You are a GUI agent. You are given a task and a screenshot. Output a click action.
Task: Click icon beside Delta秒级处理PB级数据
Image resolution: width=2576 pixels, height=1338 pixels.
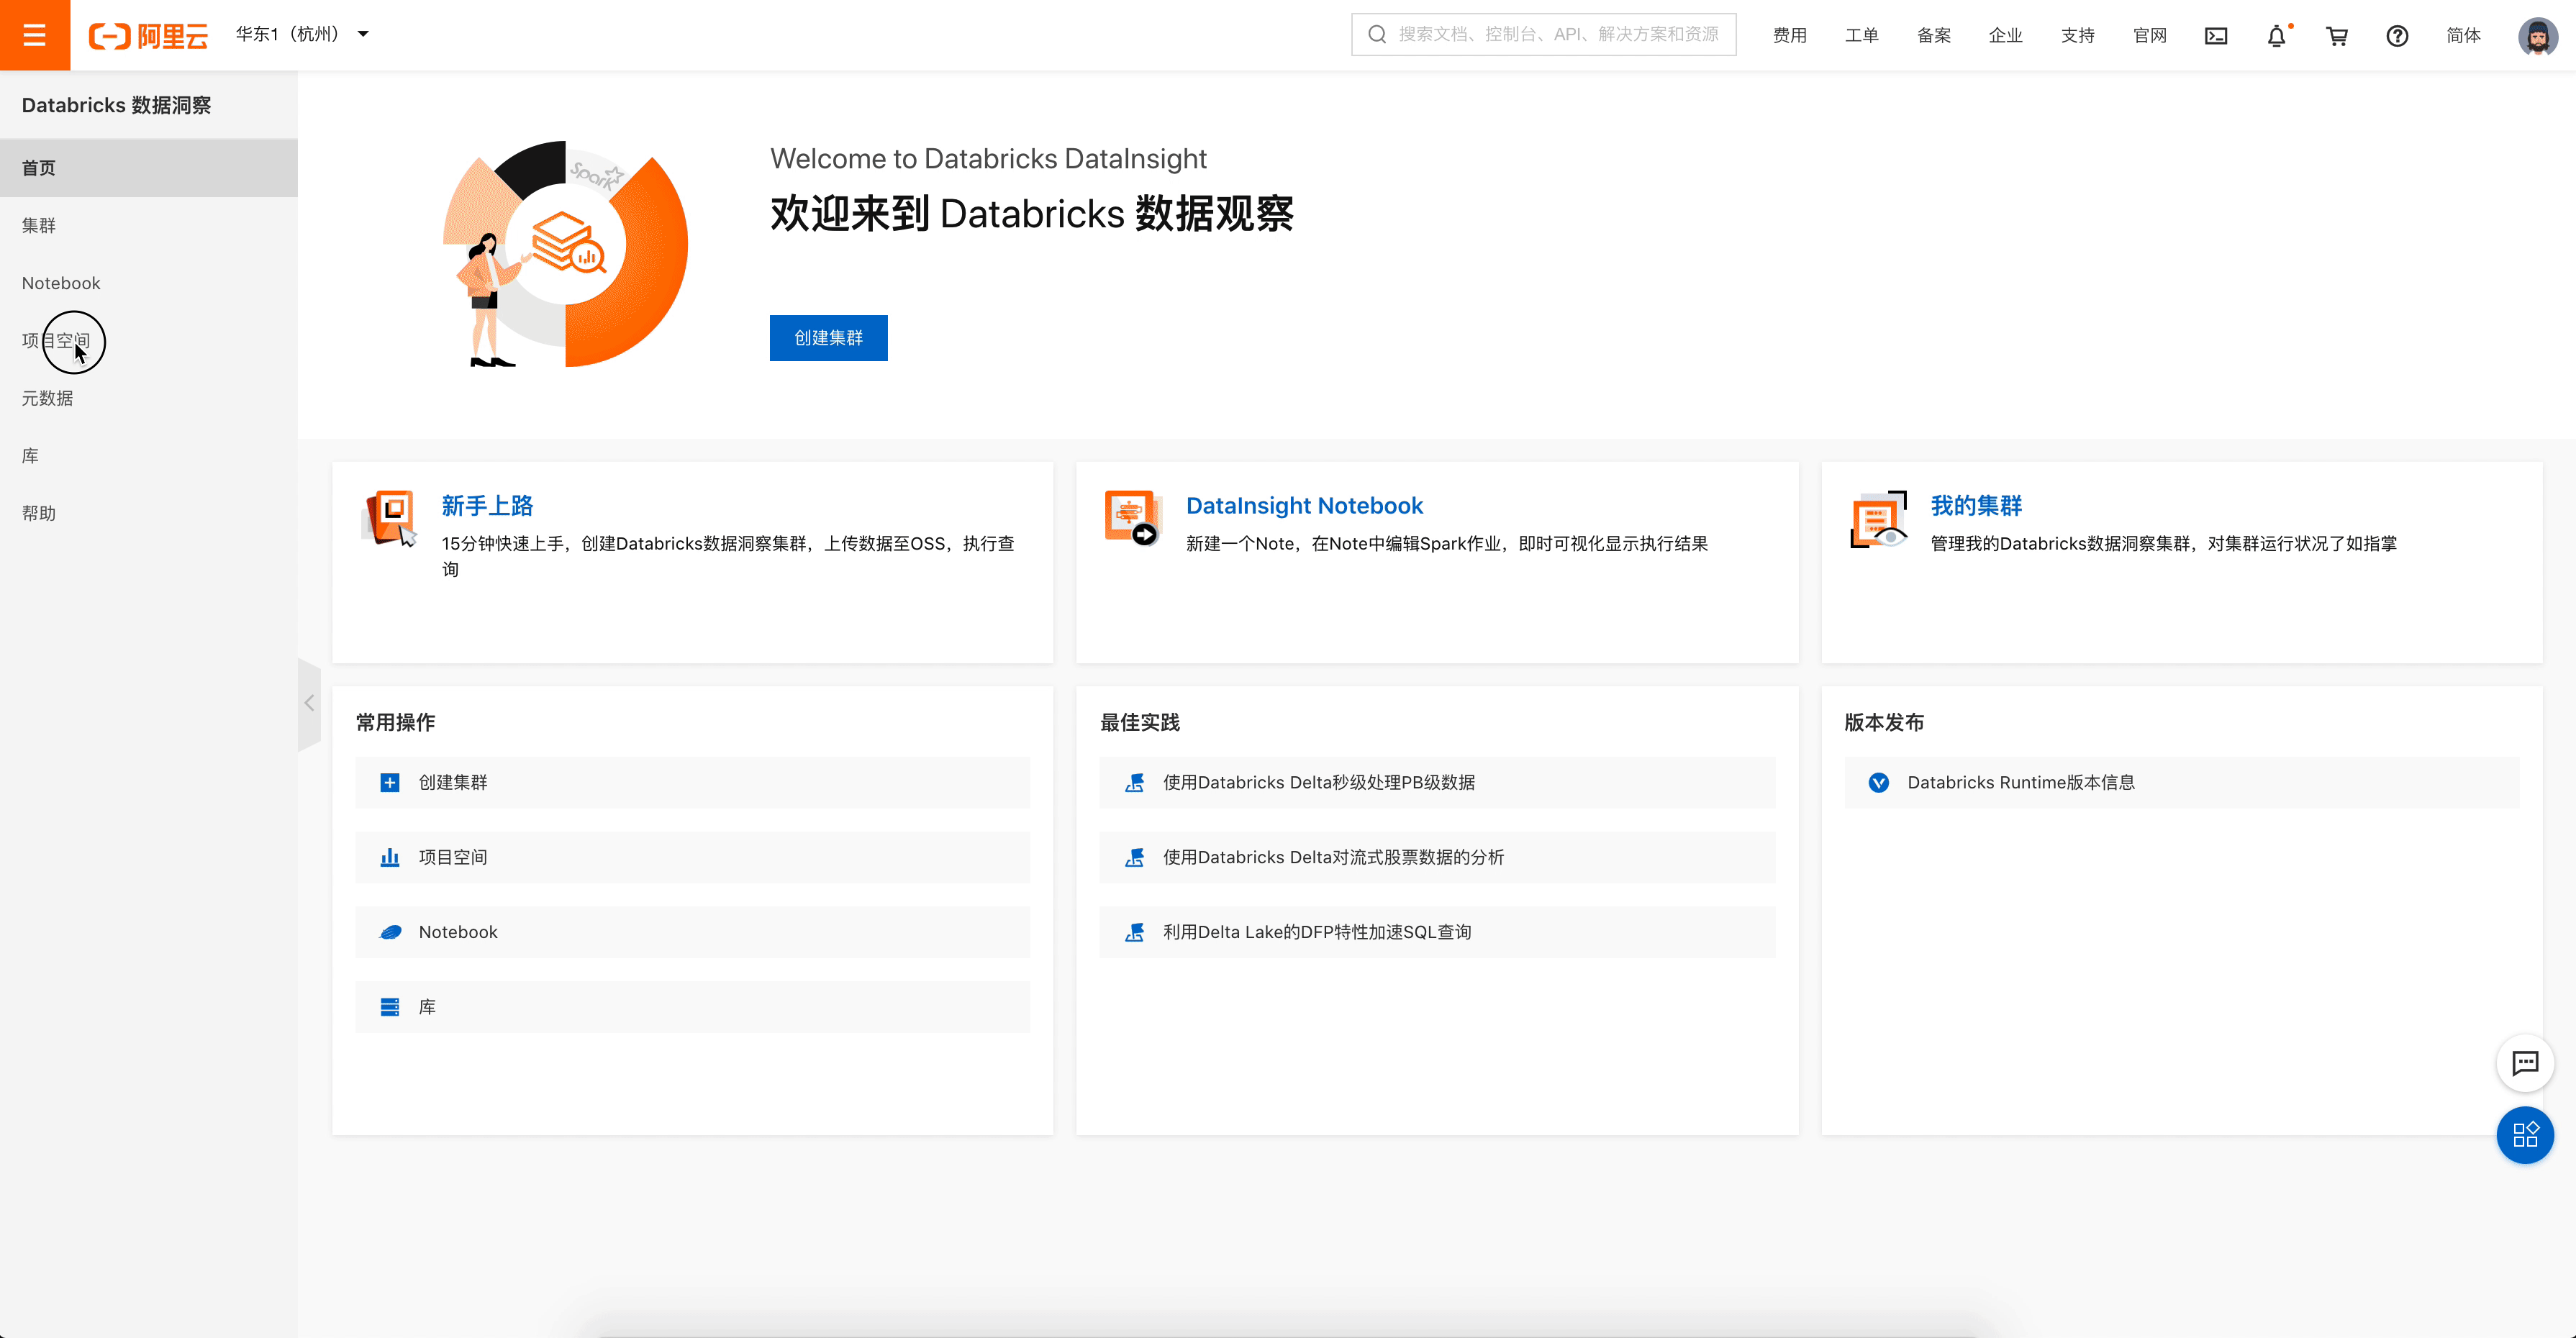point(1135,783)
